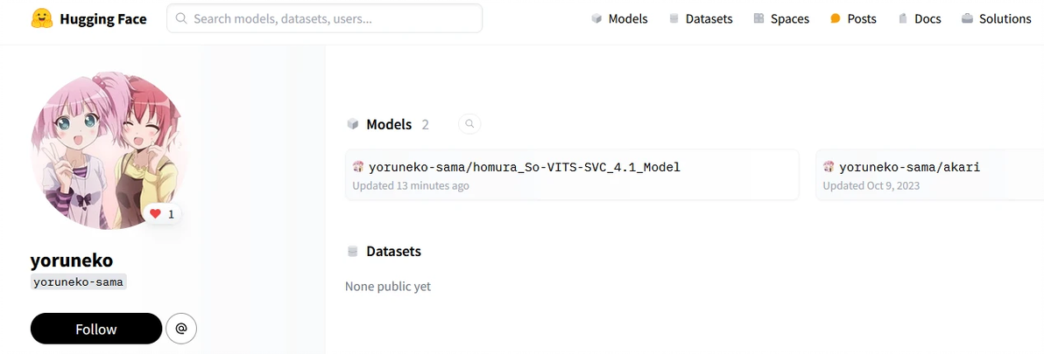This screenshot has width=1044, height=354.
Task: Open the homura_So-VITS-SVC_4.1_Model link
Action: [525, 167]
